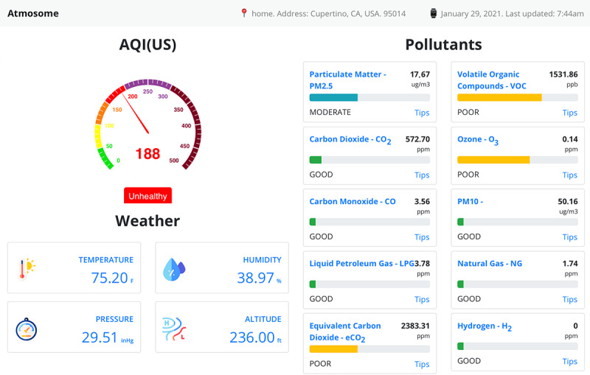Click the VOC yellow level bar
Viewport: 590px width, 375px height.
pyautogui.click(x=499, y=98)
